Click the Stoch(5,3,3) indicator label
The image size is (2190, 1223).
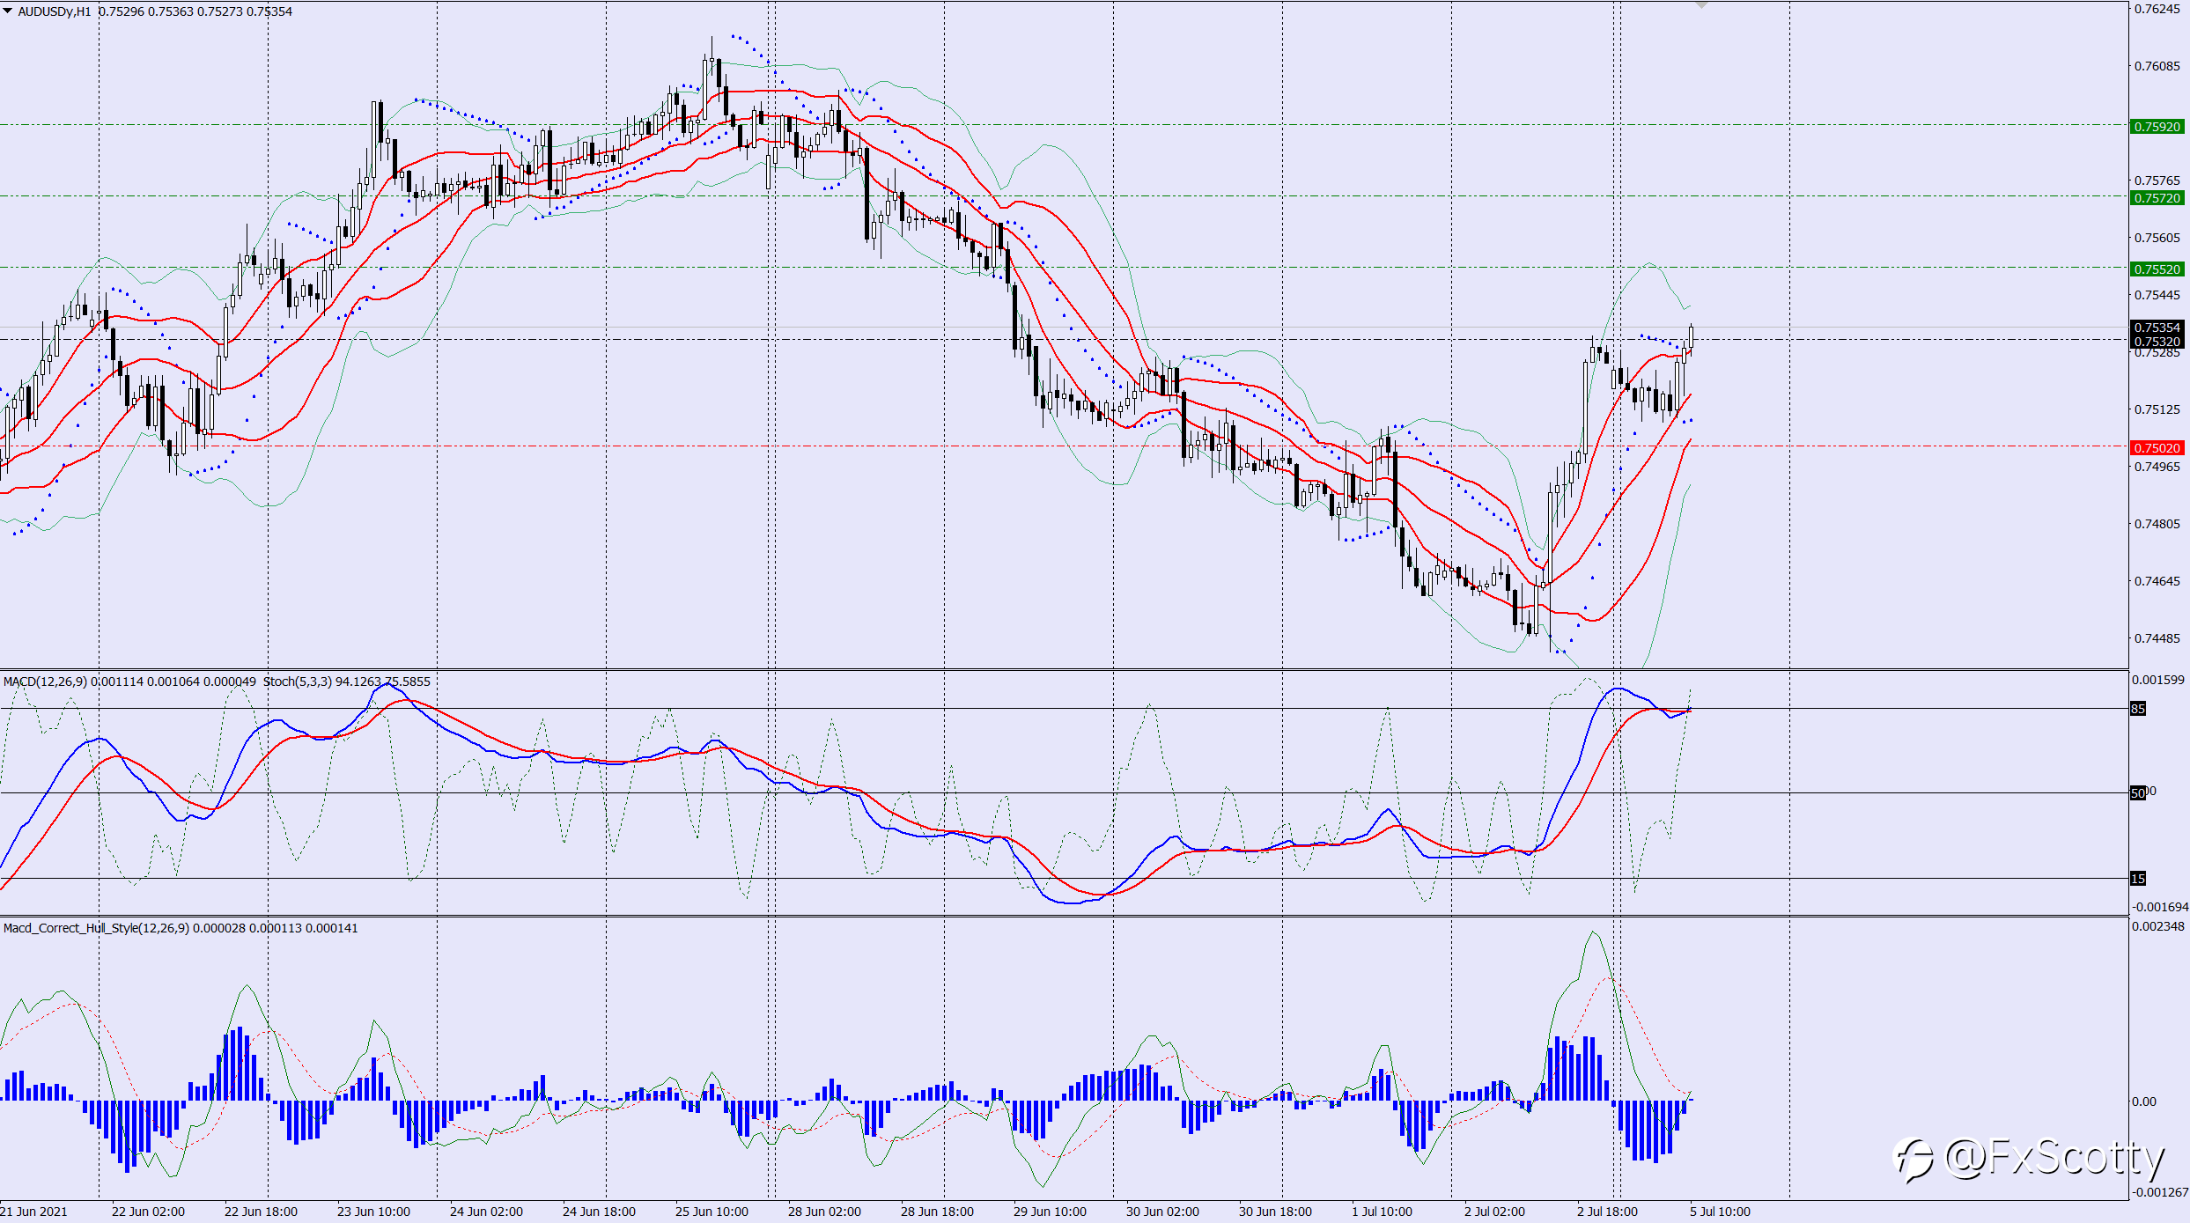pyautogui.click(x=297, y=681)
